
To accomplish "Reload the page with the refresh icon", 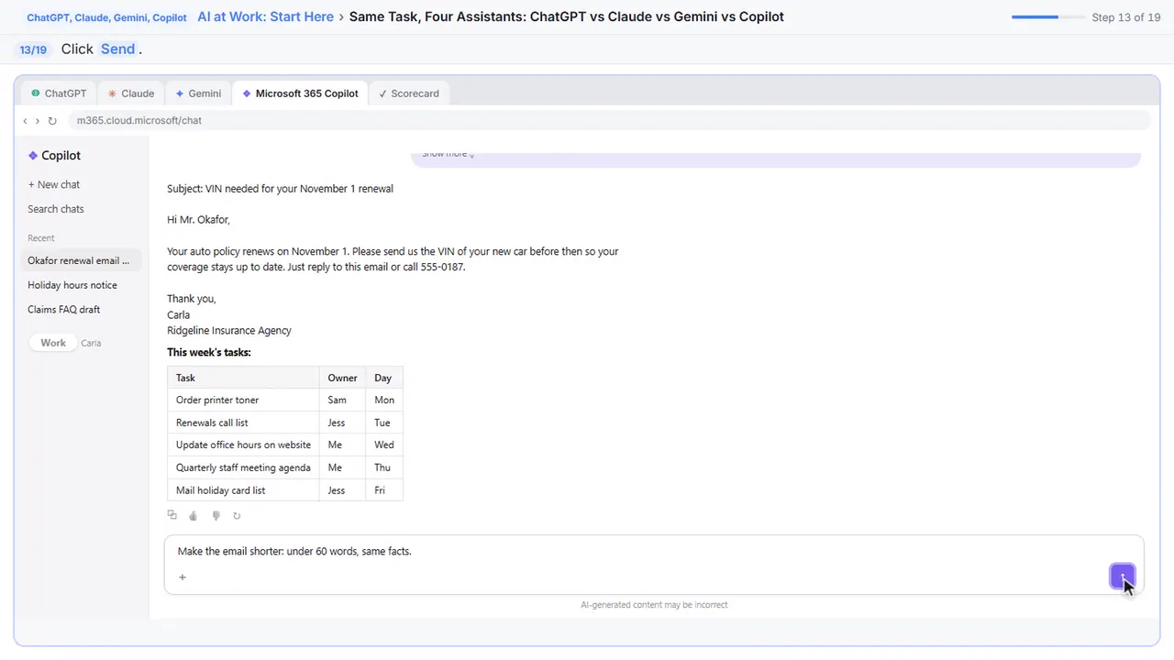I will (52, 121).
